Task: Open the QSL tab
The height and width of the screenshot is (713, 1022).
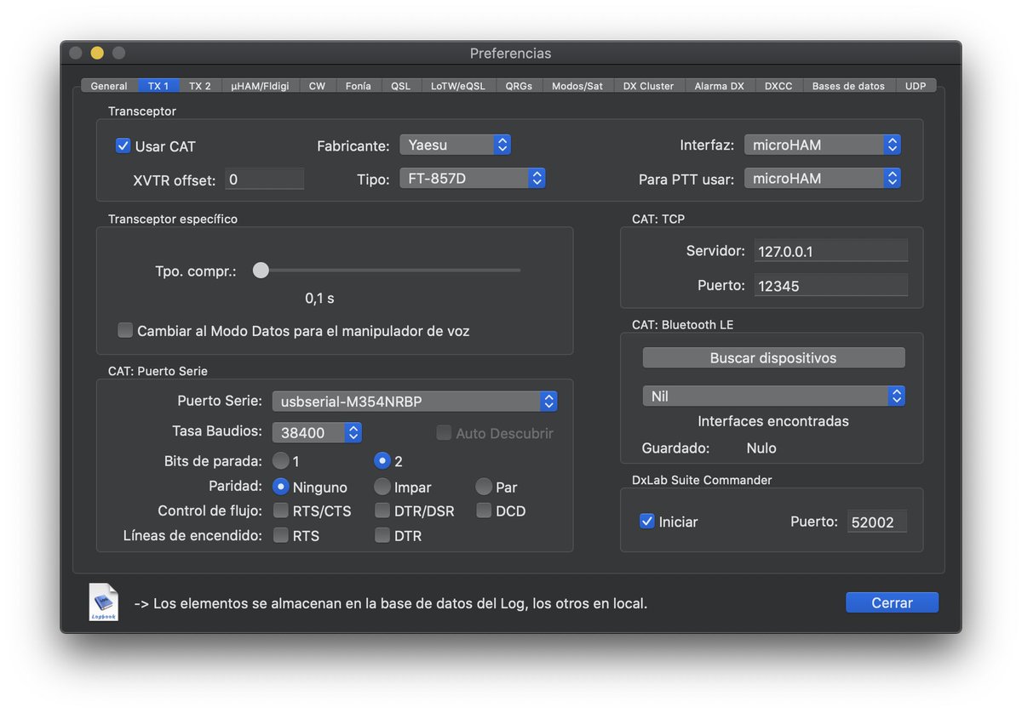Action: pos(401,86)
